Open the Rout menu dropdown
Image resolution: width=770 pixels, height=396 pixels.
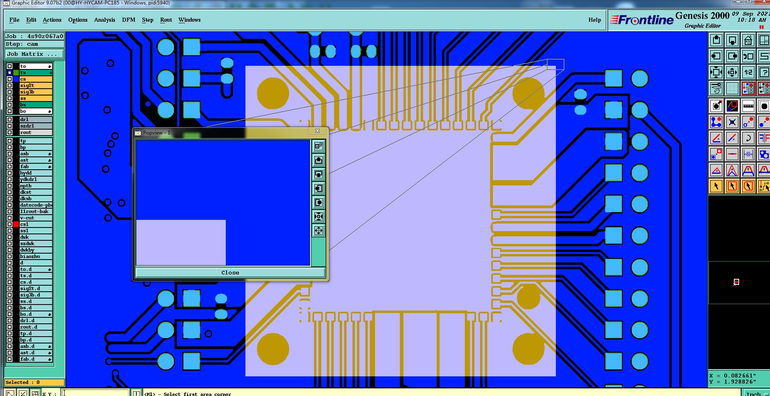click(x=166, y=20)
